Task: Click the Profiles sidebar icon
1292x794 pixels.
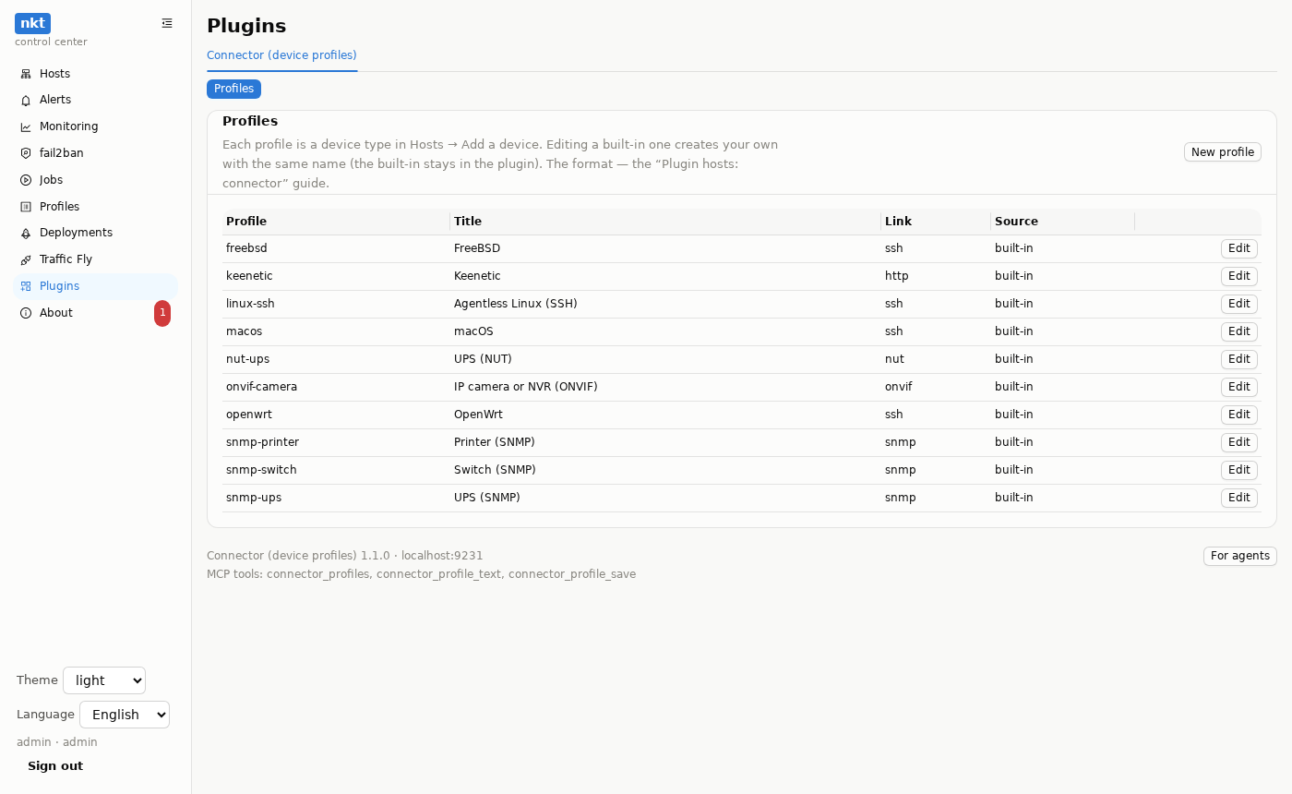Action: (26, 207)
